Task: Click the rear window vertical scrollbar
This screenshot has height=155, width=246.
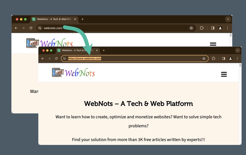Action: click(x=231, y=35)
